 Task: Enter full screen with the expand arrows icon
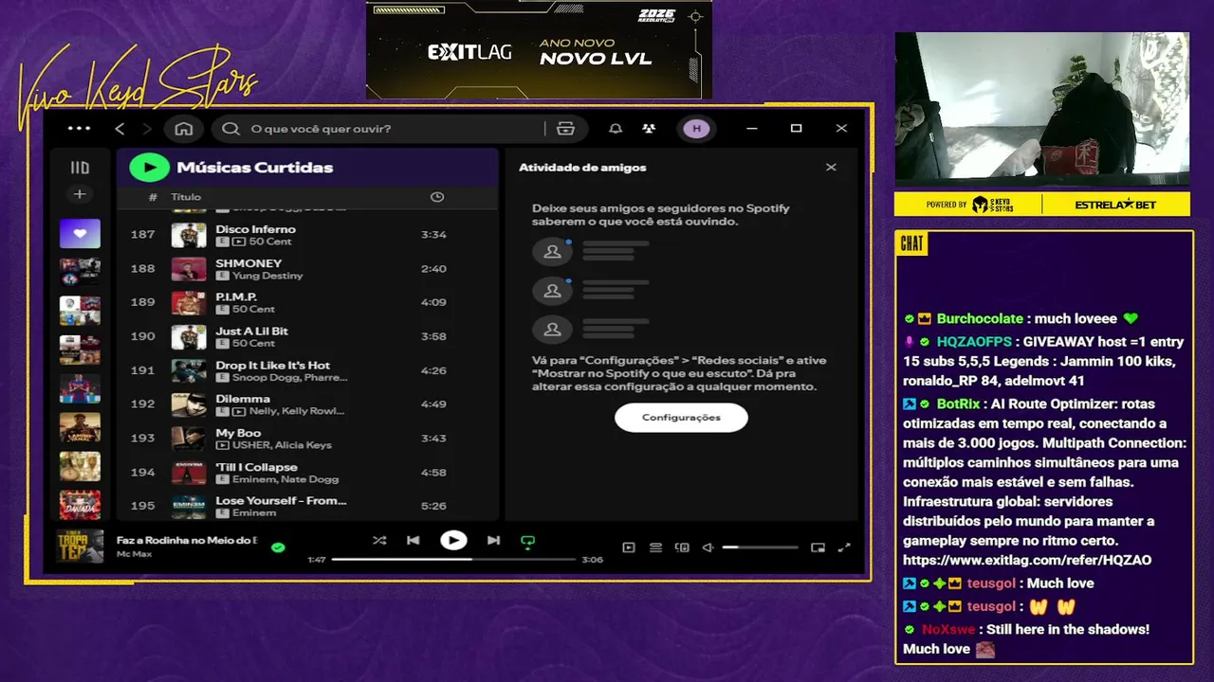844,547
